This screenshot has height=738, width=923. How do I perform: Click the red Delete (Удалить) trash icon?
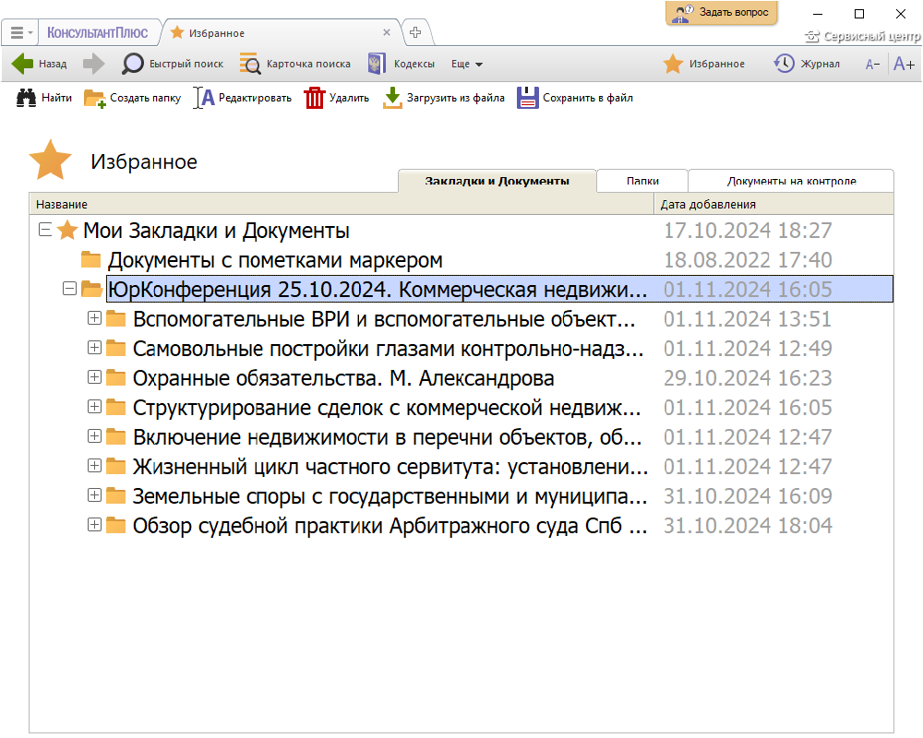coord(315,98)
